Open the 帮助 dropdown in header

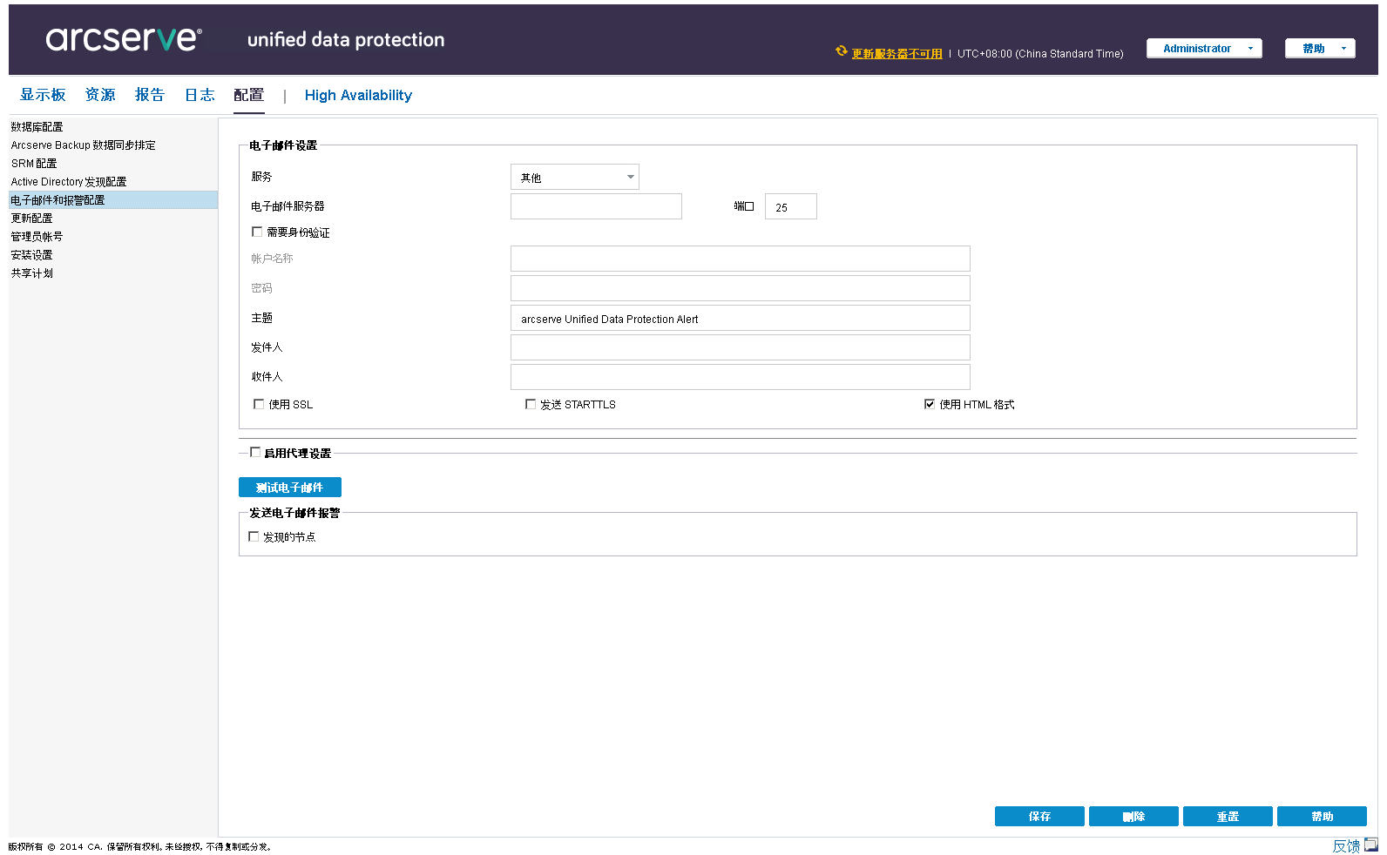click(x=1319, y=49)
